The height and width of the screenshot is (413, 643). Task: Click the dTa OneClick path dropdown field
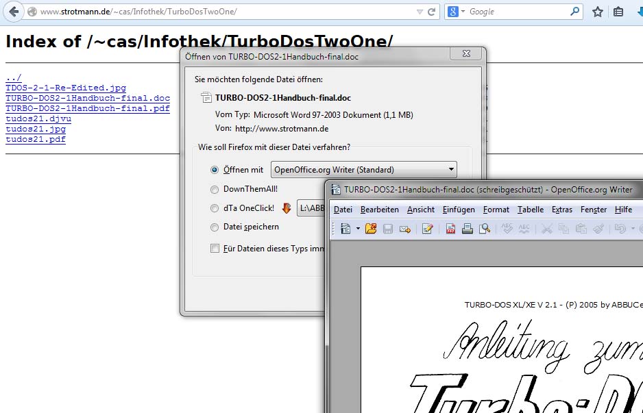point(311,208)
